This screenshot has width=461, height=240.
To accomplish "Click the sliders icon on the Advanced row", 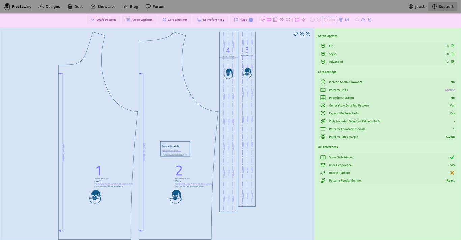I will click(x=453, y=62).
